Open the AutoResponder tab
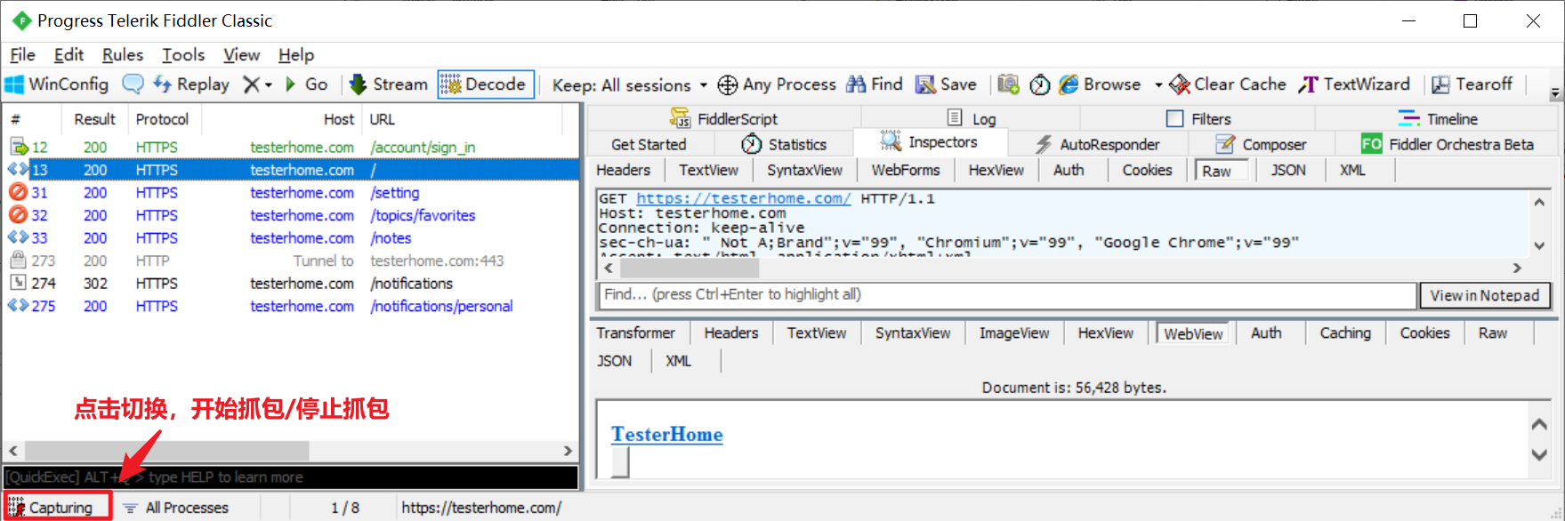Screen dimensions: 1565x521 (1097, 144)
